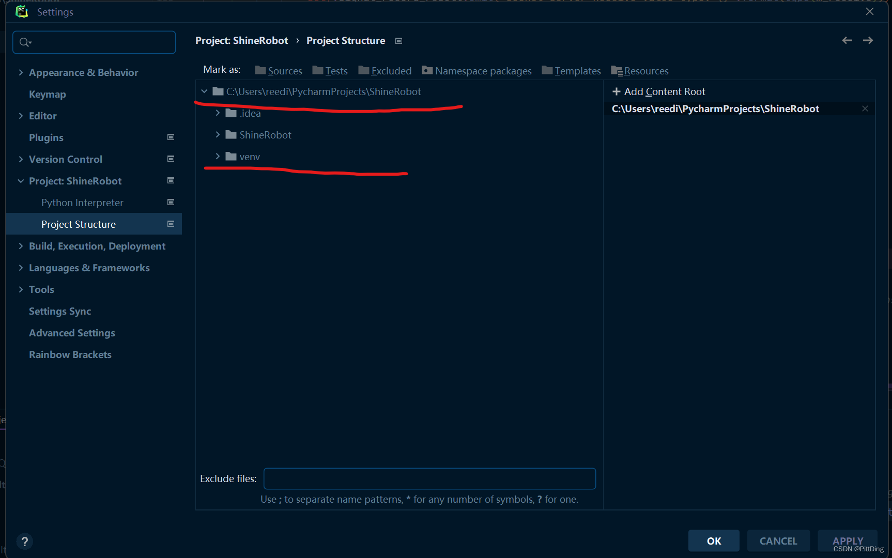This screenshot has width=892, height=558.
Task: Open Python Interpreter settings
Action: (x=82, y=203)
